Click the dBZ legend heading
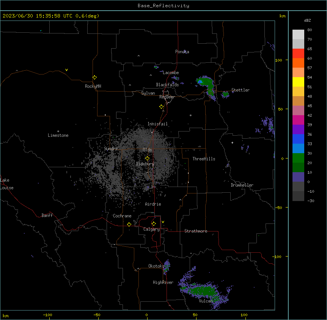 click(x=307, y=21)
